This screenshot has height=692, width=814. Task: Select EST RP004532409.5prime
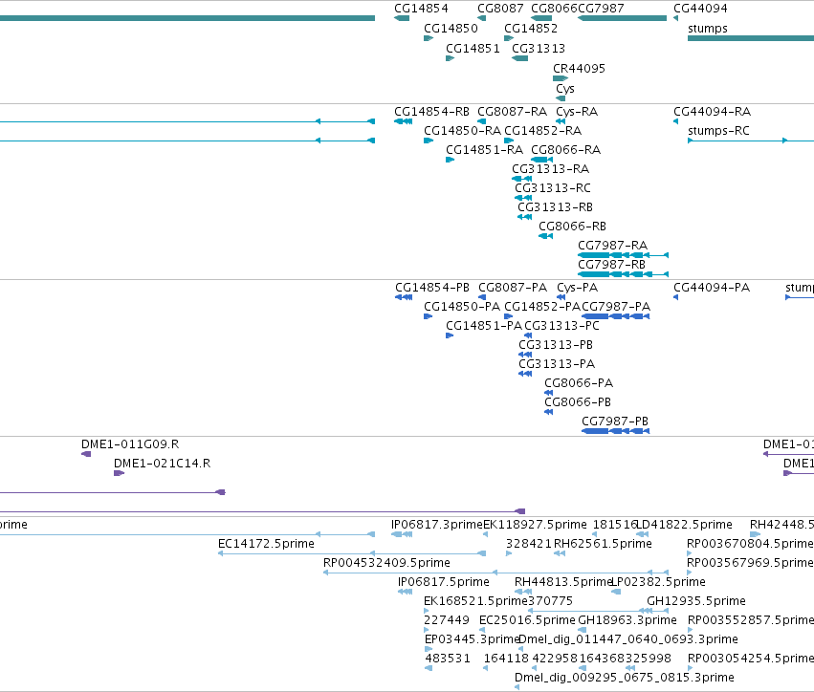click(x=495, y=573)
